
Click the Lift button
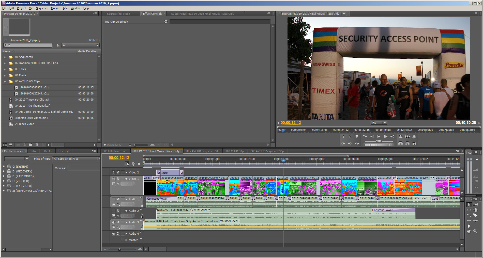click(401, 143)
